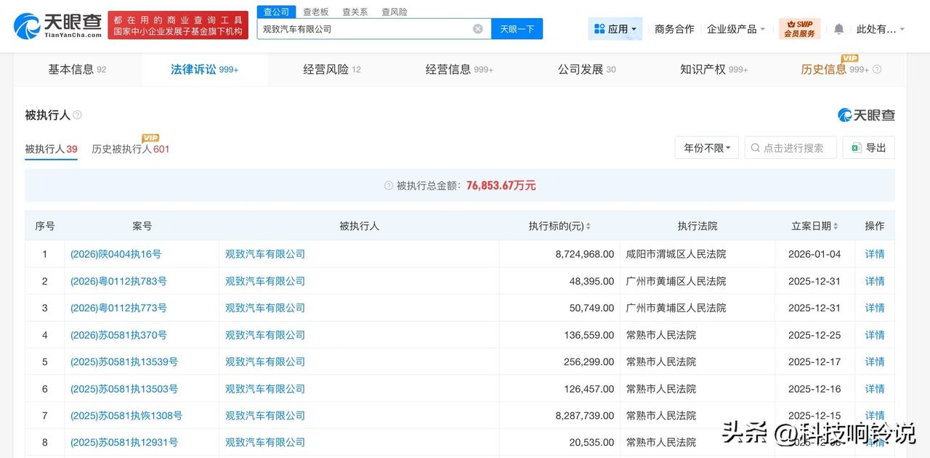Sort by 执行标的 column arrows
Viewport: 930px width, 458px height.
click(x=588, y=226)
